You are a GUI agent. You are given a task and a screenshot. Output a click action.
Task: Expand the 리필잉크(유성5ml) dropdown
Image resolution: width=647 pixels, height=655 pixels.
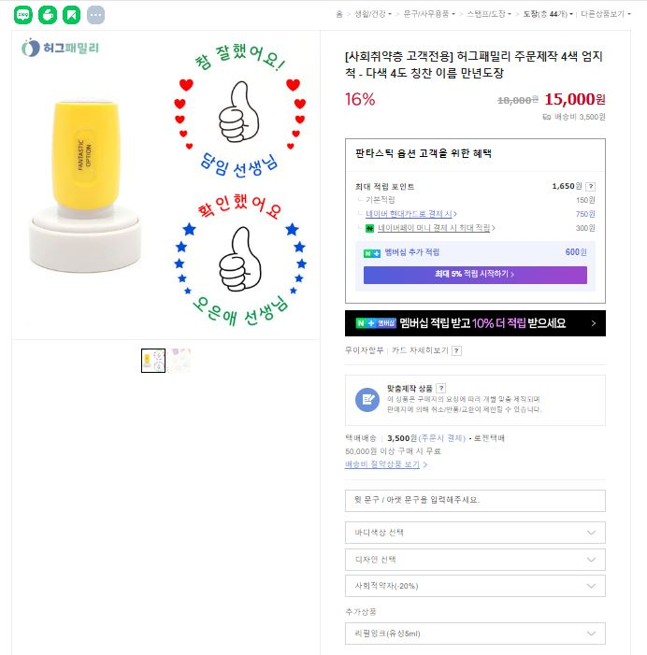(x=474, y=634)
